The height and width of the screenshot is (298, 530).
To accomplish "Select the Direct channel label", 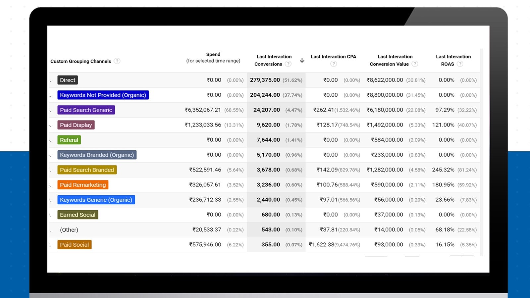I will [x=67, y=80].
